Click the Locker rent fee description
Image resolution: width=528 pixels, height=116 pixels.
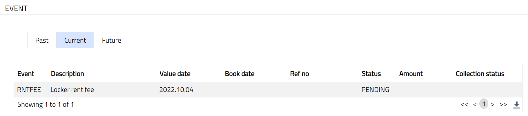(72, 90)
